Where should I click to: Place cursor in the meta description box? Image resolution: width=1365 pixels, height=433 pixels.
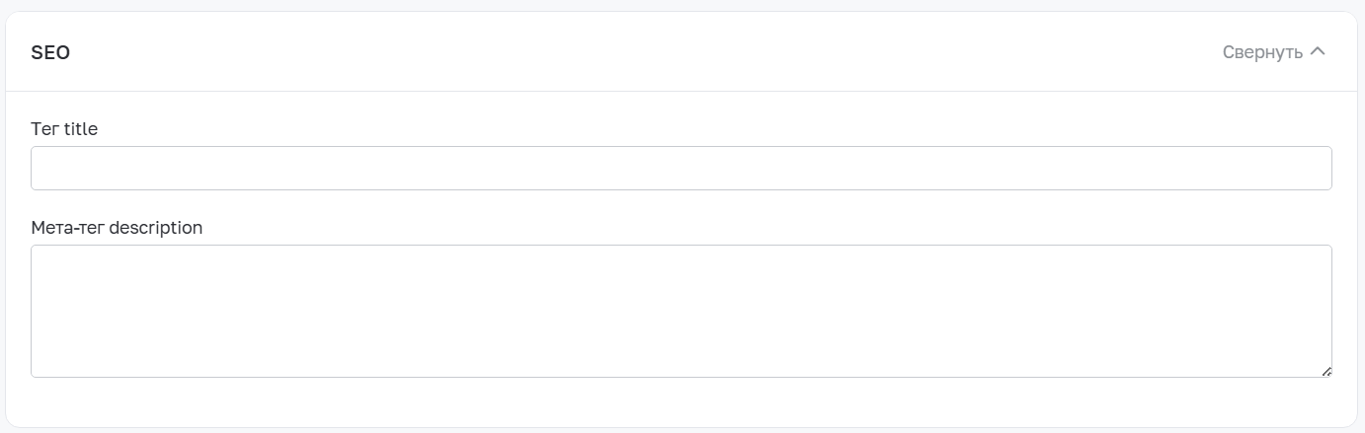(x=681, y=311)
